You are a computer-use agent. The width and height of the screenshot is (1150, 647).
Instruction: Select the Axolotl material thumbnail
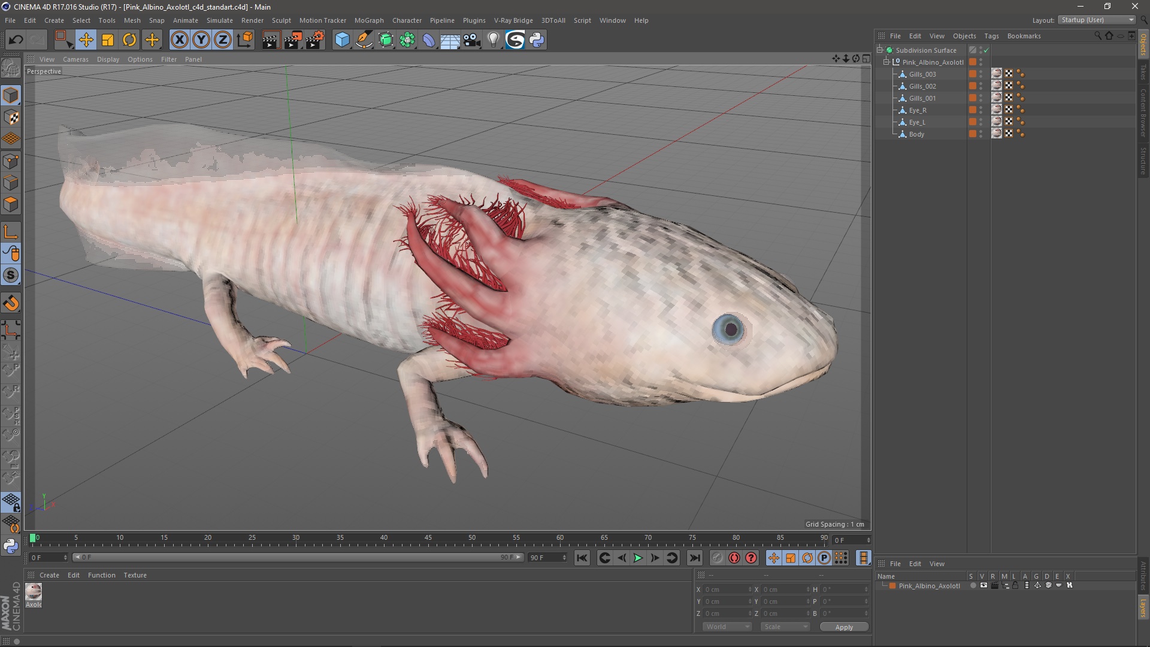pyautogui.click(x=34, y=592)
